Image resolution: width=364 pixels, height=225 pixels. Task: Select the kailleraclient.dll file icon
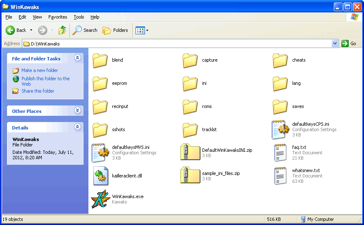point(100,176)
